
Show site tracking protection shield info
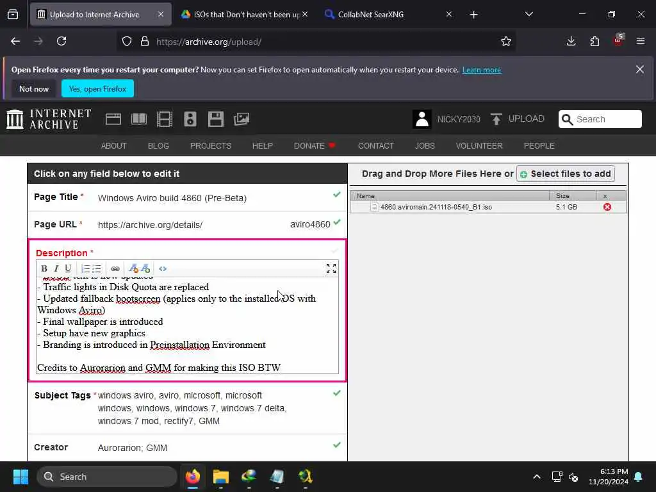[x=127, y=42]
